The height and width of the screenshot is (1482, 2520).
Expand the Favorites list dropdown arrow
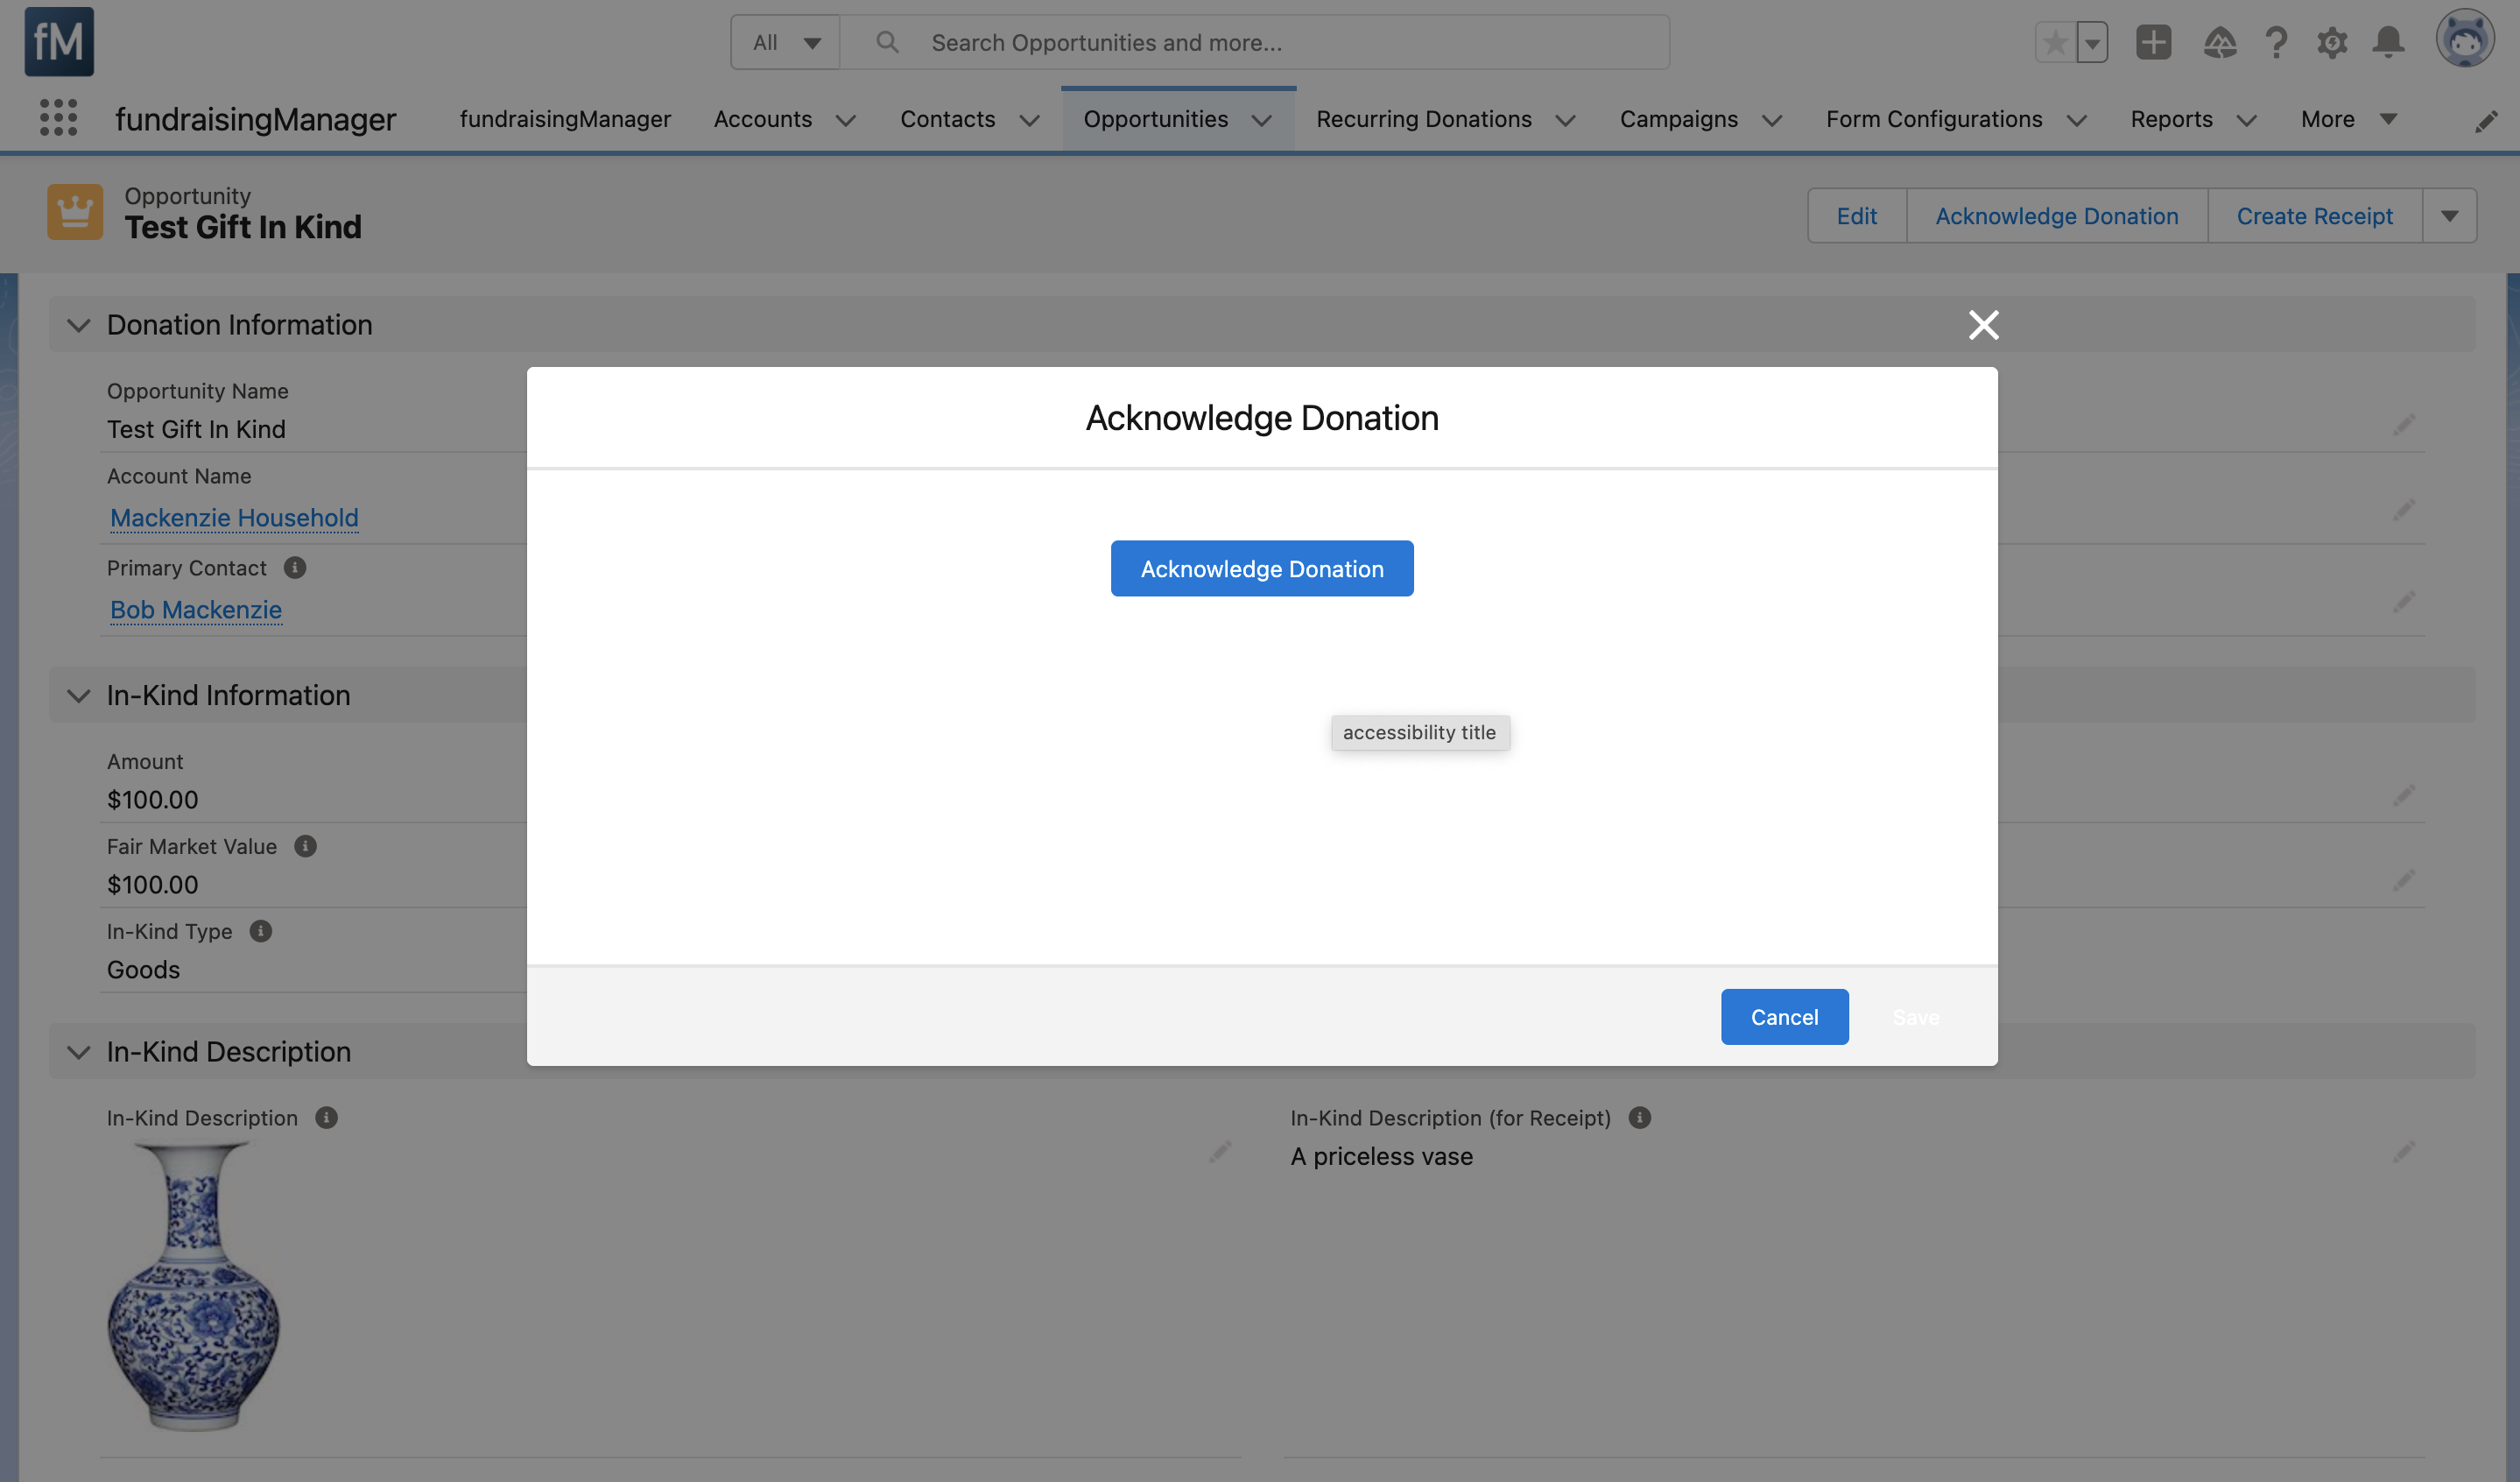(2092, 43)
